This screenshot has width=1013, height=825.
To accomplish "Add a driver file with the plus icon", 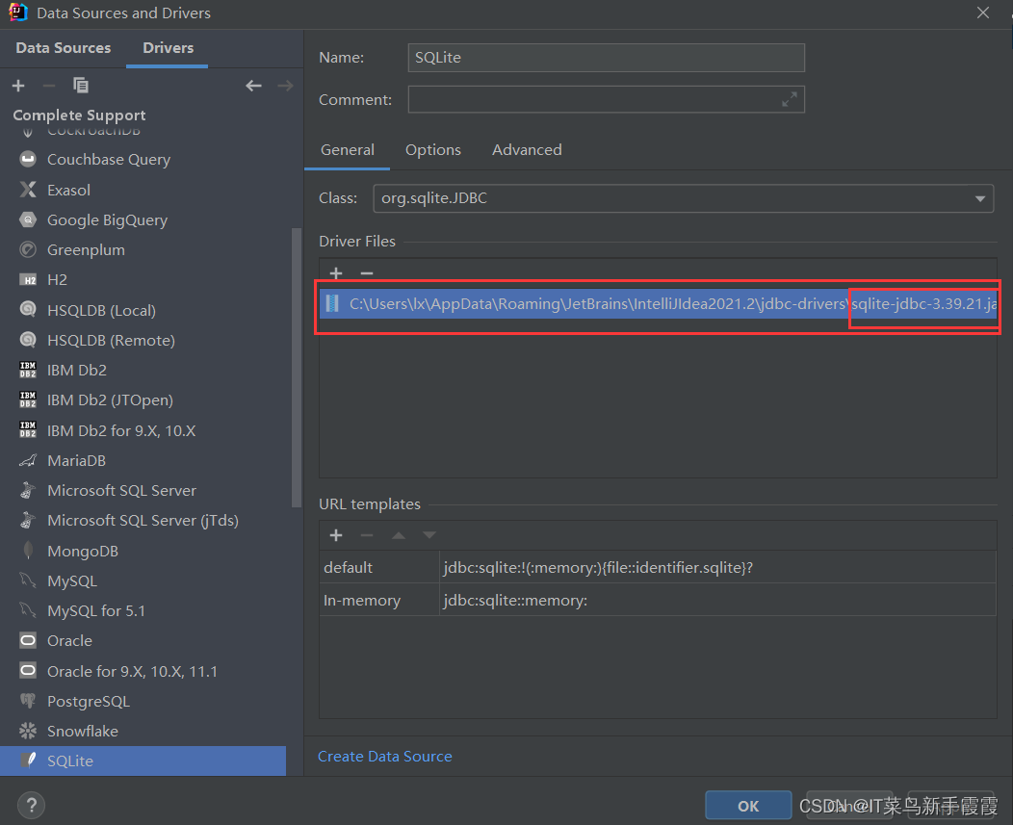I will click(336, 273).
